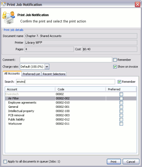Tick Preferred checkbox for Air Filter
The width and height of the screenshot is (142, 167).
pos(121,98)
